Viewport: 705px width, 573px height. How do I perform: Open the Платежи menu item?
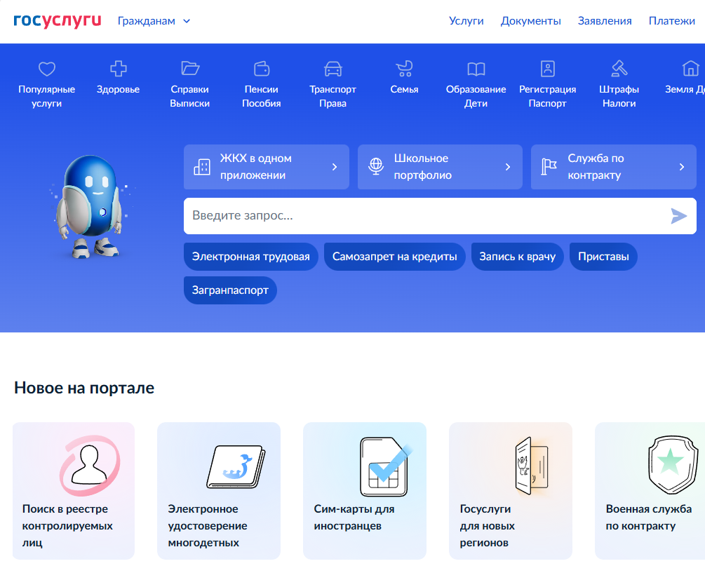click(x=671, y=20)
